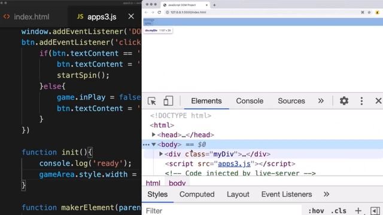The width and height of the screenshot is (383, 215).
Task: Reload the browser page
Action: (x=159, y=12)
